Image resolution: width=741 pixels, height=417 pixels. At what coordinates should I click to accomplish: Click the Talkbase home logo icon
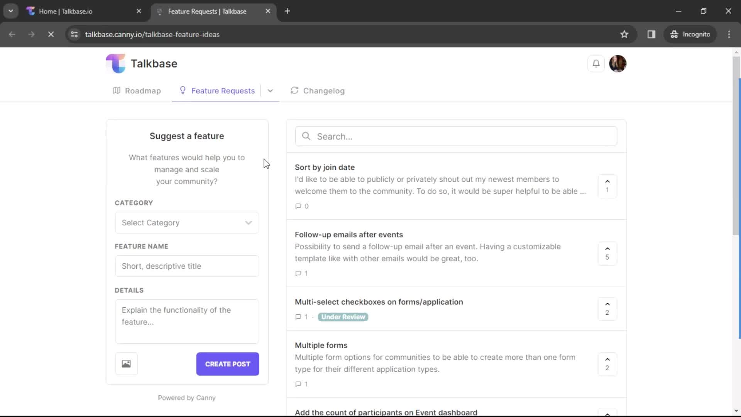click(116, 63)
